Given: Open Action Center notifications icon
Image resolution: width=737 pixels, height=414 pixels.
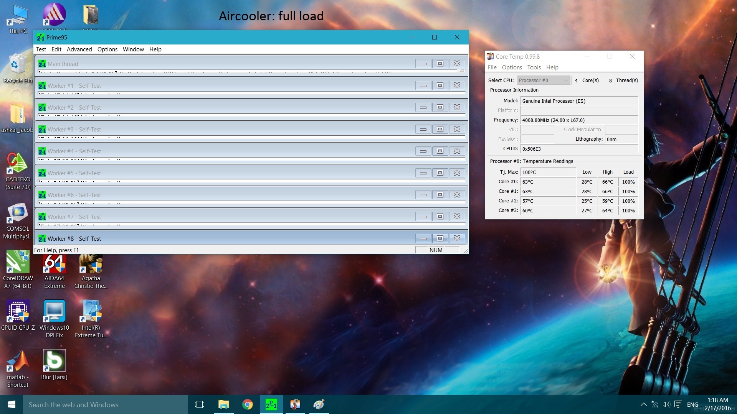Looking at the screenshot, I should [x=678, y=404].
